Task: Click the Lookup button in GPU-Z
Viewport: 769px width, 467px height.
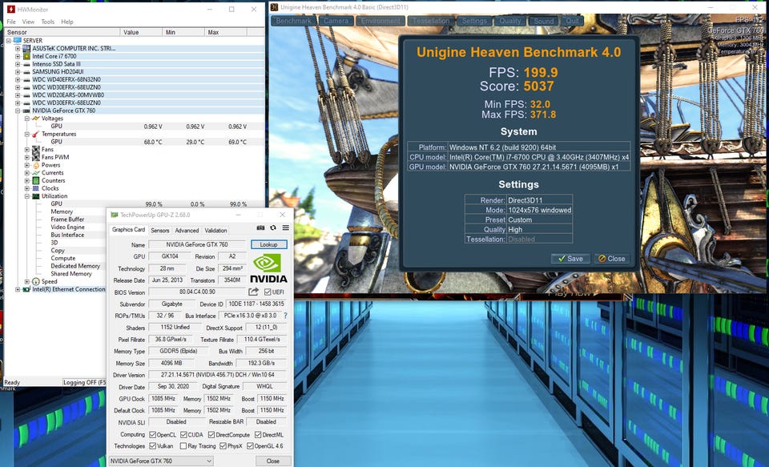Action: coord(268,244)
